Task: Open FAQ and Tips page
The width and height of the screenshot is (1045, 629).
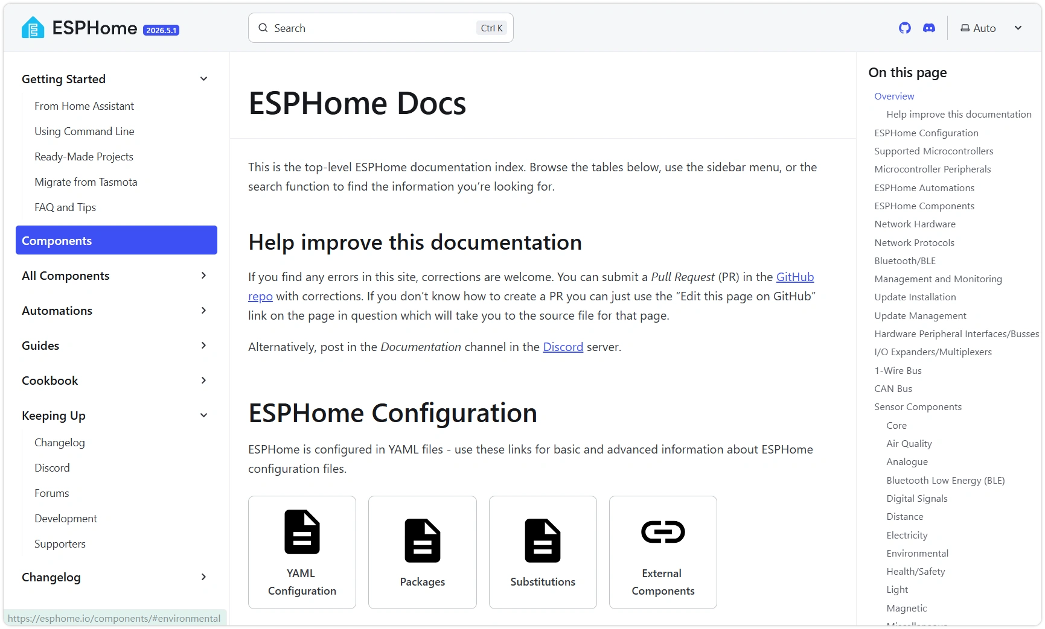Action: click(65, 207)
